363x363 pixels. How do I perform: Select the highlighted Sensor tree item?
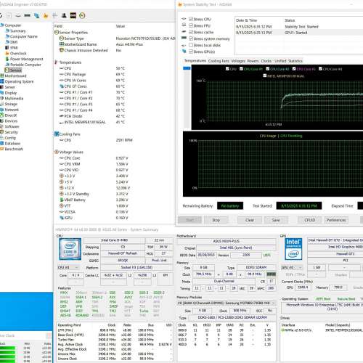[16, 70]
